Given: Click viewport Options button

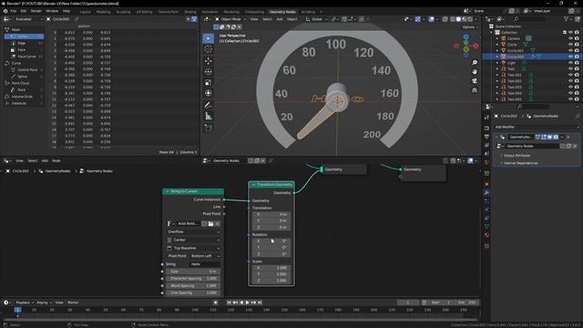Looking at the screenshot, I should coord(469,27).
